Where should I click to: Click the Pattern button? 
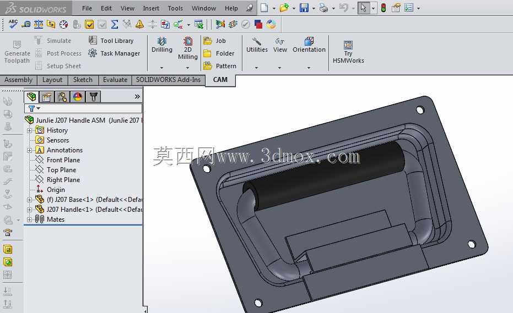[220, 65]
